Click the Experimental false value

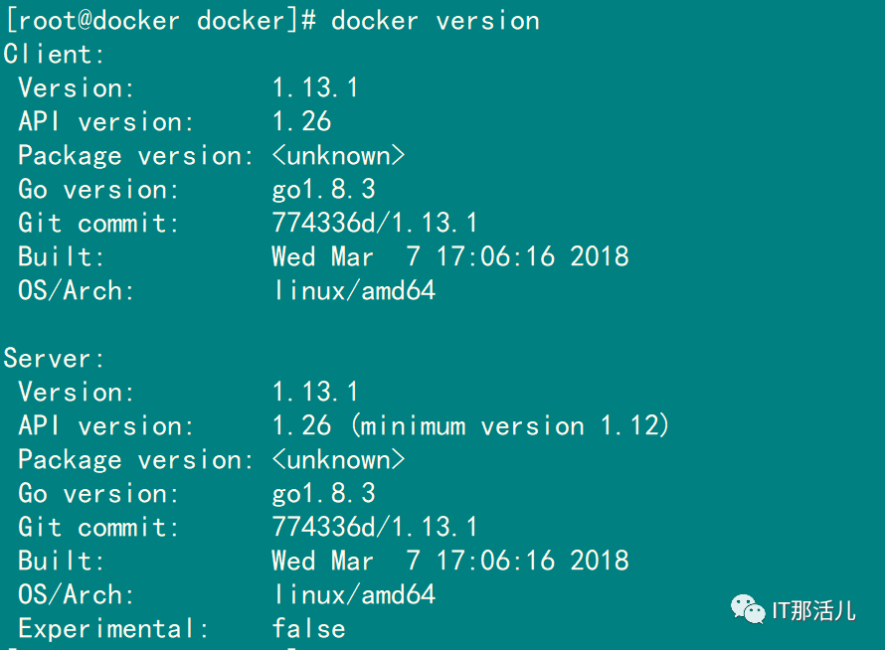tap(308, 628)
